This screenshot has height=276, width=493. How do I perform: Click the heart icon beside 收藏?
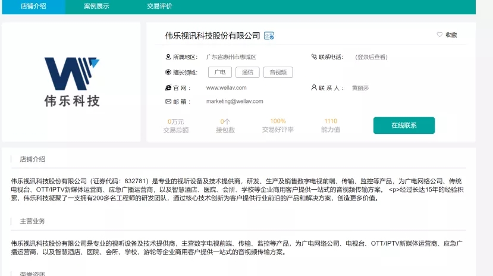439,34
